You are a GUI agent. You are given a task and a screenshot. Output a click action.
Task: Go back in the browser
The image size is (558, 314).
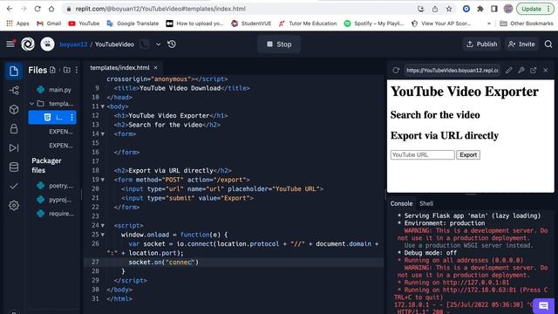pyautogui.click(x=10, y=9)
